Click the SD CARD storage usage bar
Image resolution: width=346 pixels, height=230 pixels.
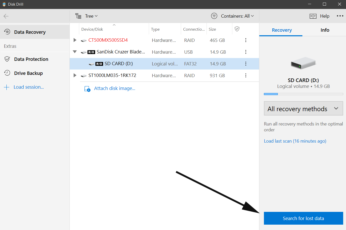click(303, 94)
